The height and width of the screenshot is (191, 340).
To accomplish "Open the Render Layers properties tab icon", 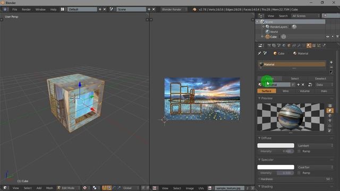I will pos(274,46).
